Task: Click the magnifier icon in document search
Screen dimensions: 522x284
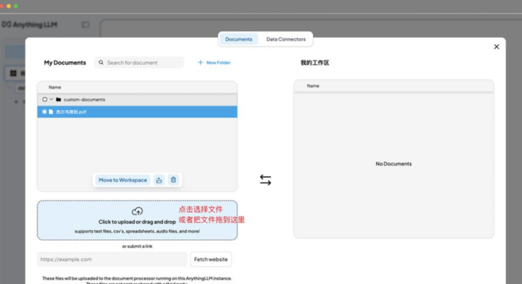Action: click(x=101, y=62)
